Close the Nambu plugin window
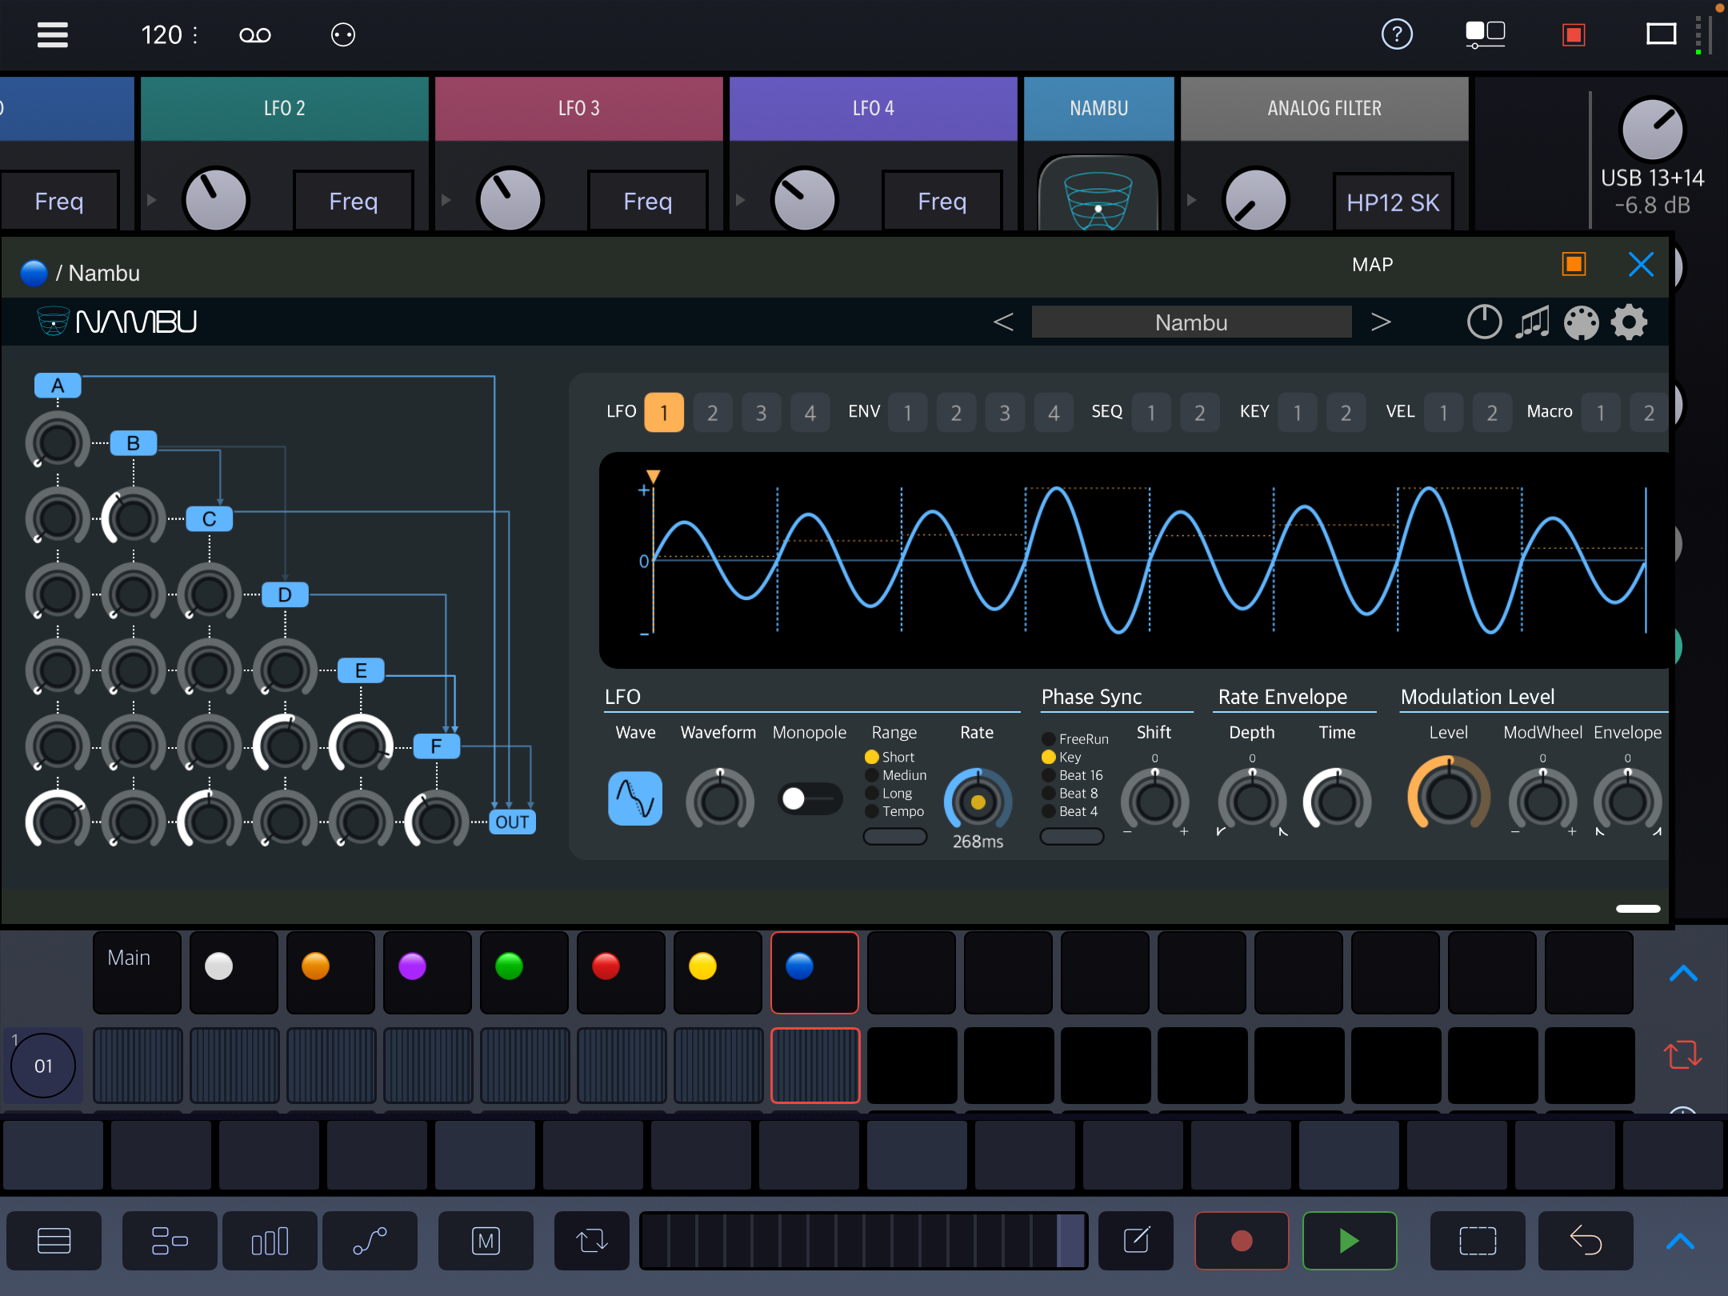The image size is (1728, 1296). (1641, 264)
